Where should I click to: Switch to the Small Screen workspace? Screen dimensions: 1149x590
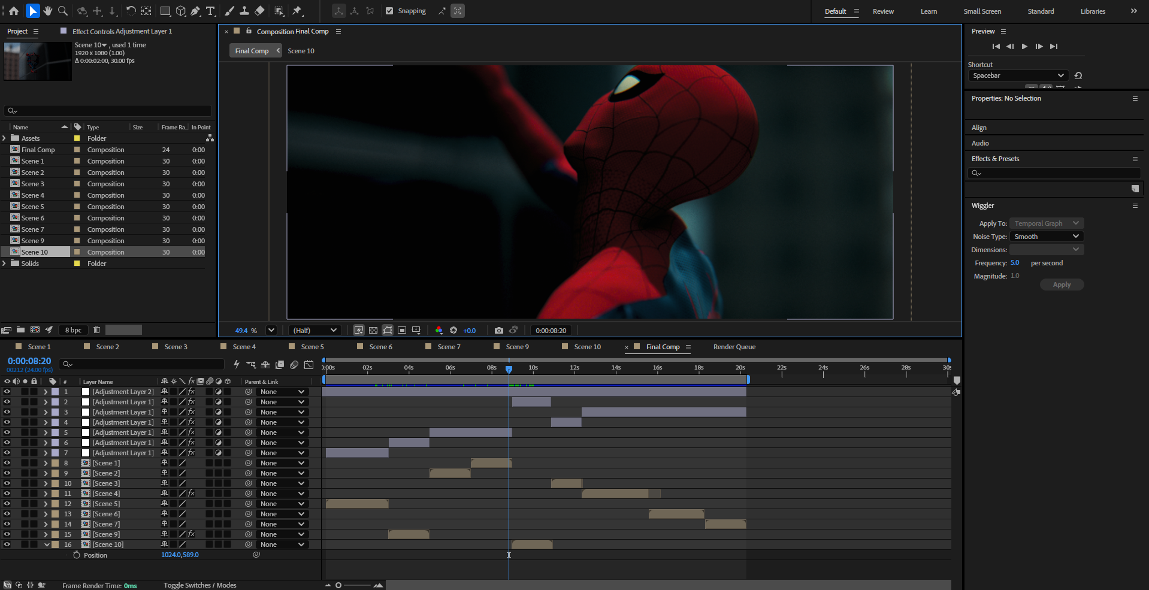click(x=982, y=11)
